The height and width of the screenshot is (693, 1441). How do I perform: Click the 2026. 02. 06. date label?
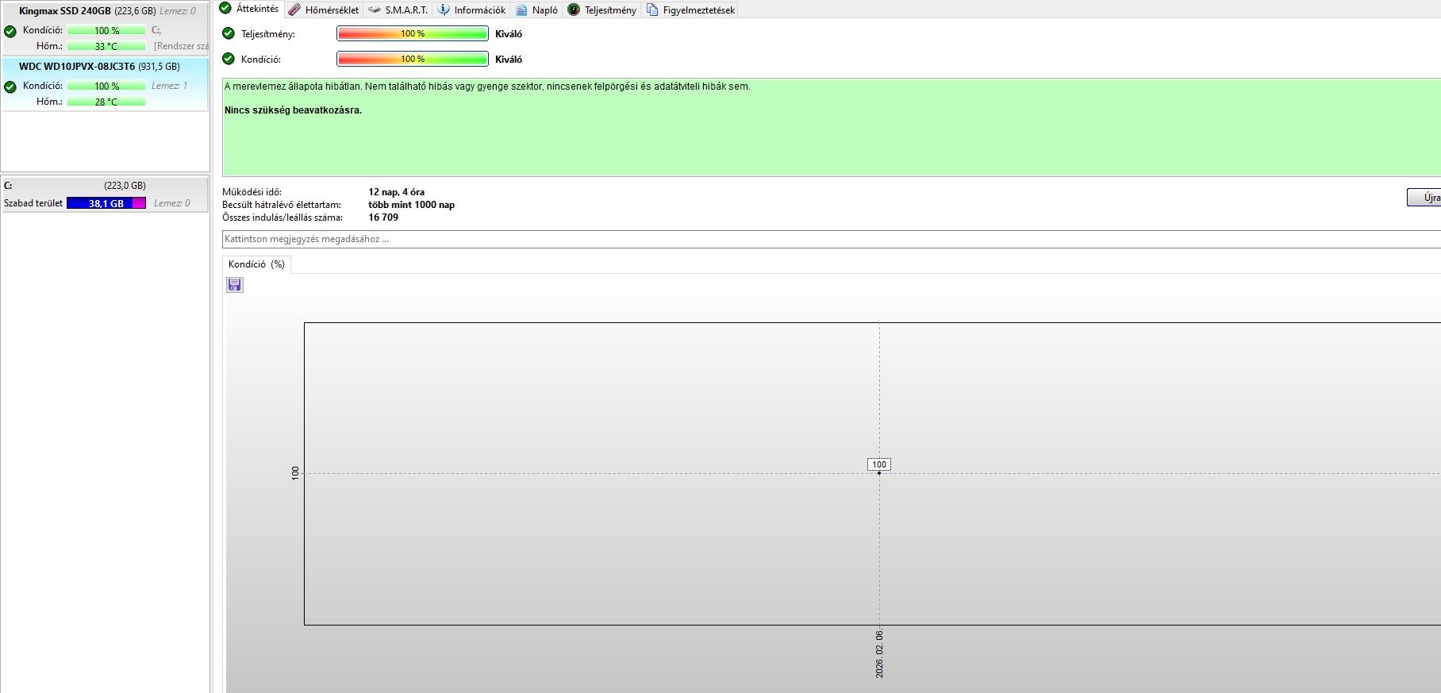879,654
